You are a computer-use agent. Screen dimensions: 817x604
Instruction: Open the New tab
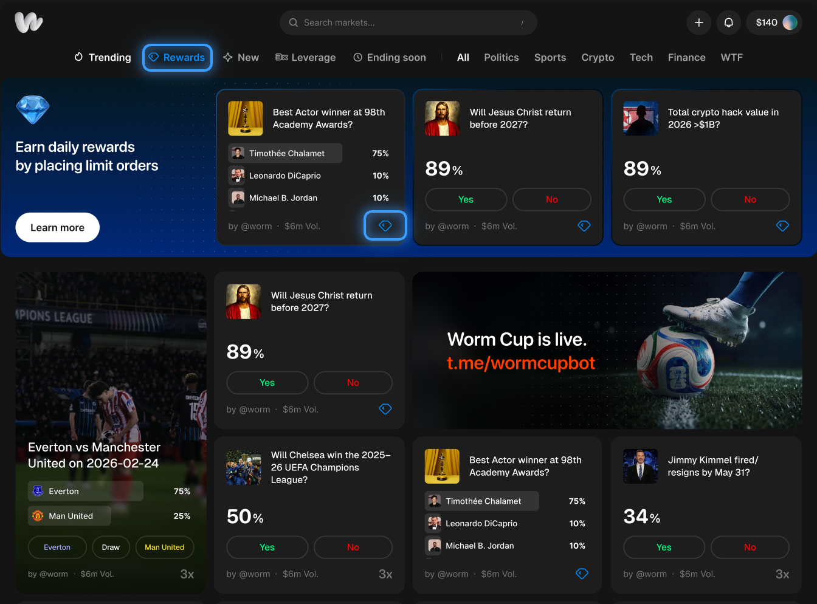(x=241, y=57)
